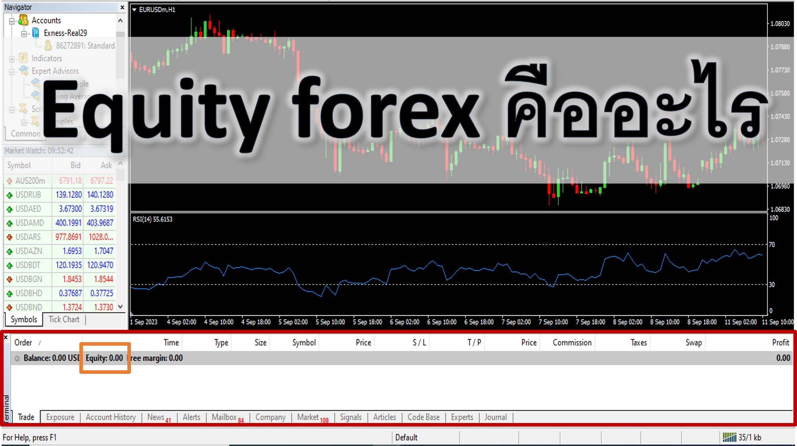Collapse the Expert Advisors node

[12, 72]
